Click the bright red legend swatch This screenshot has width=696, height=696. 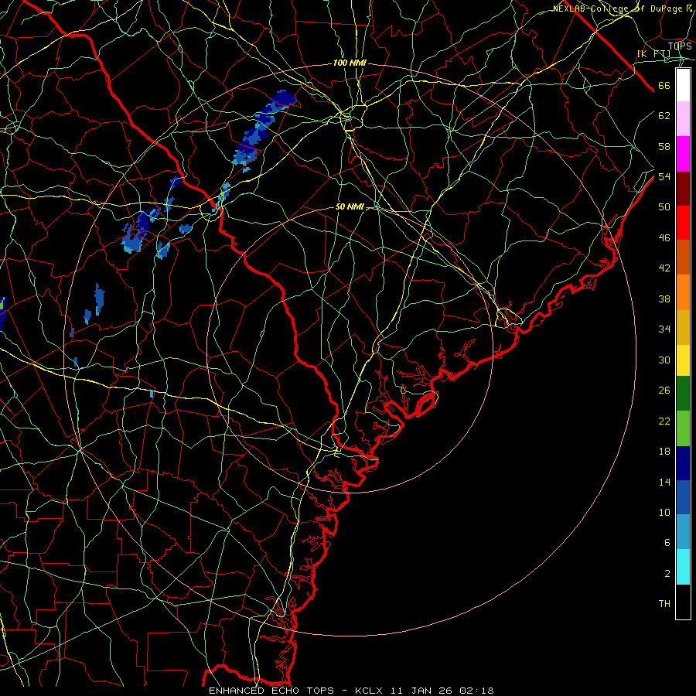683,223
